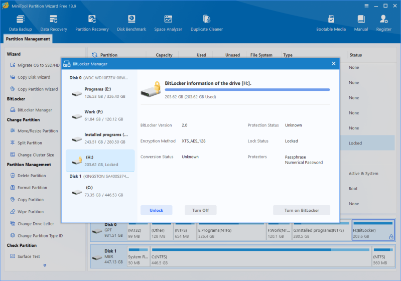The image size is (401, 281).
Task: Select E:Programs(NTFS) block in disk map
Action: [x=231, y=231]
